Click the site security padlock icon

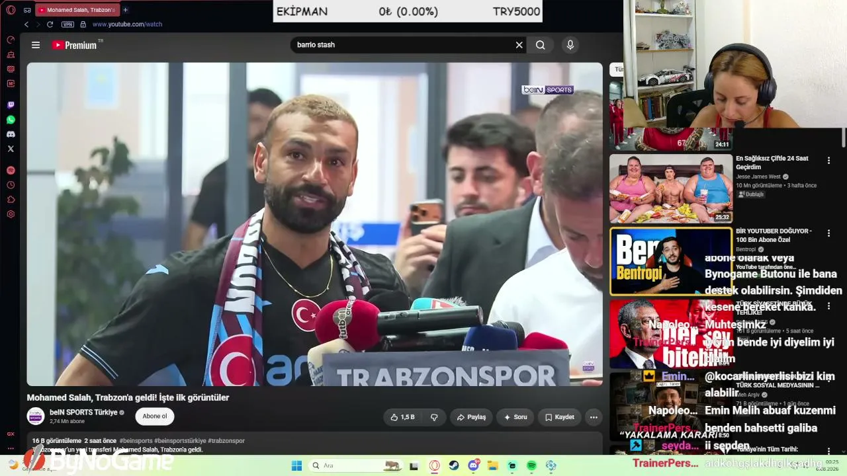(x=83, y=24)
